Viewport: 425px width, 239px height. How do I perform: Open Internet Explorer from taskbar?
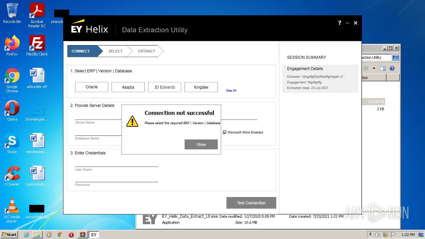pyautogui.click(x=26, y=235)
